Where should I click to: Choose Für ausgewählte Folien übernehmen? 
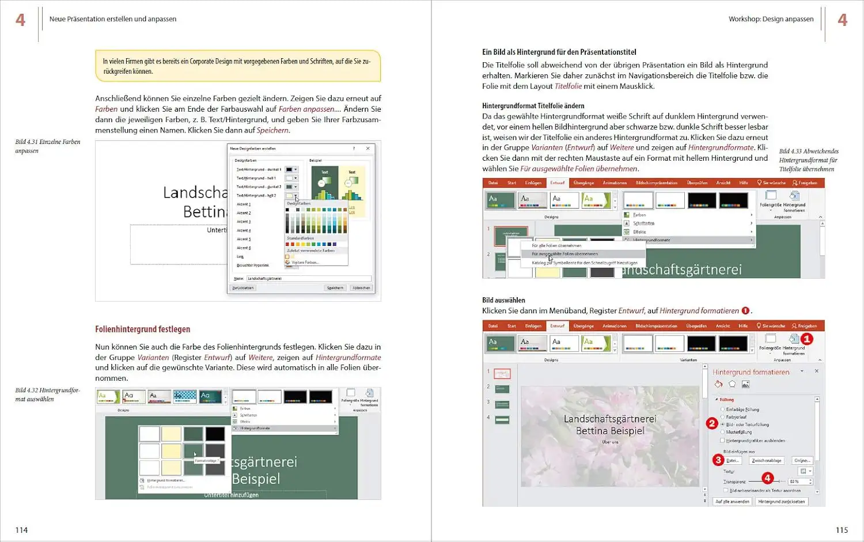click(x=564, y=254)
